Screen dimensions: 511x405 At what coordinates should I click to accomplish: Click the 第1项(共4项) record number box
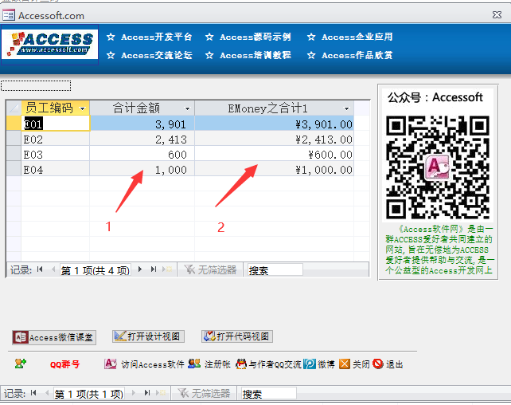(96, 270)
